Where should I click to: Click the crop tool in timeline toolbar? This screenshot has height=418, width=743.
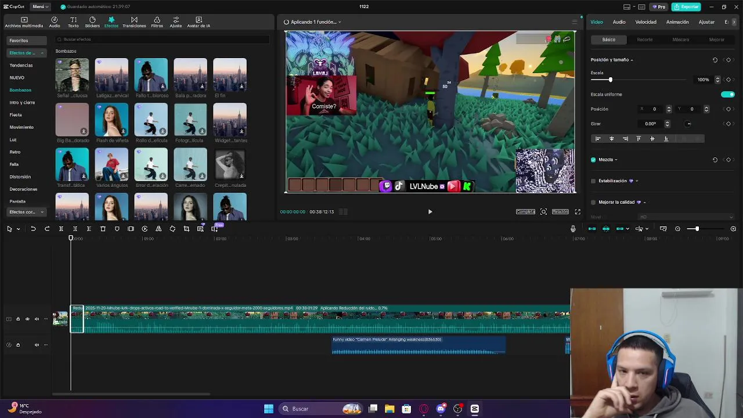pos(186,229)
